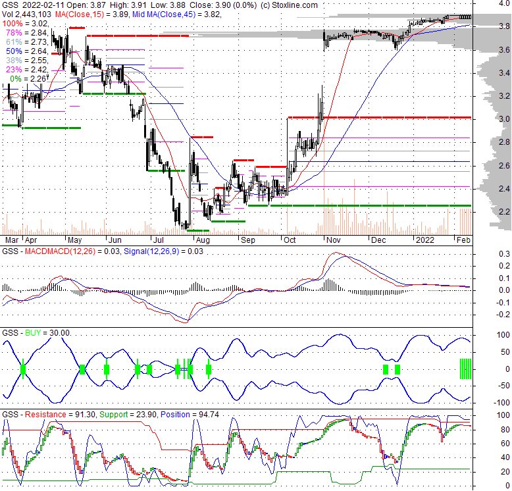Click the 2.2 price axis label
This screenshot has height=491, width=512.
point(504,212)
